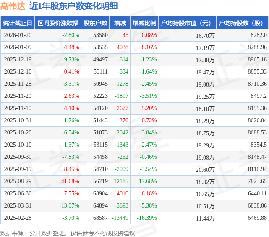Click the change ratio 8.16%
Screen dimensions: 269x237
[149, 47]
